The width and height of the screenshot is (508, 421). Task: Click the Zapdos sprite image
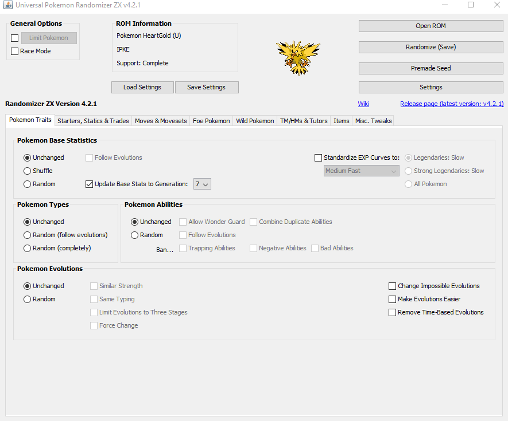(x=298, y=58)
